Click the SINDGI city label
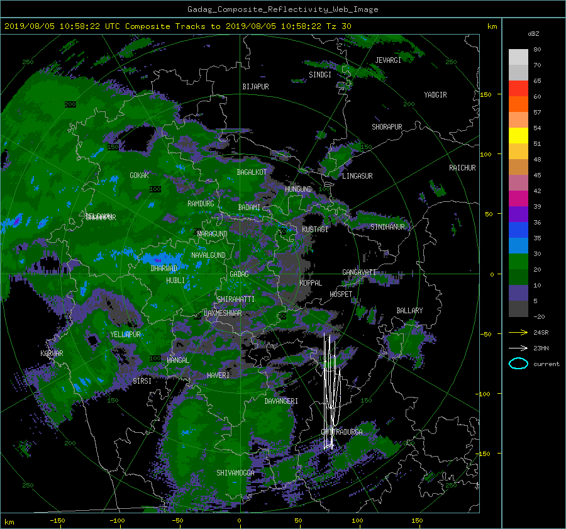The image size is (566, 529). pos(320,75)
